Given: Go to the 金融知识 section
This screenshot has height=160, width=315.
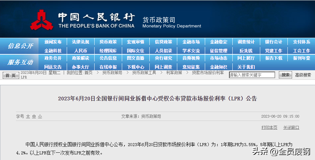Looking at the screenshot, I should 218,67.
